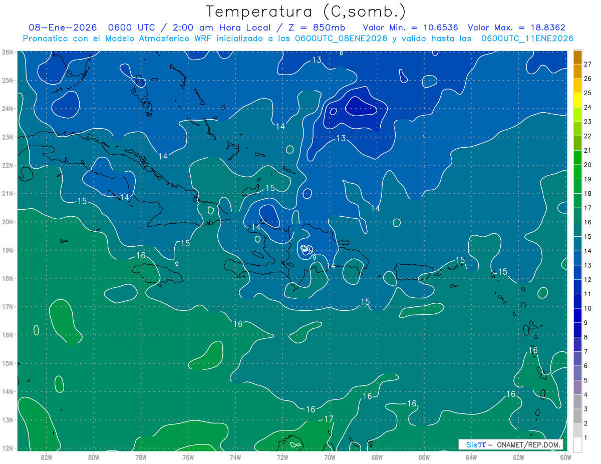Click the 80W longitude label
Image resolution: width=601 pixels, height=464 pixels.
(x=94, y=457)
